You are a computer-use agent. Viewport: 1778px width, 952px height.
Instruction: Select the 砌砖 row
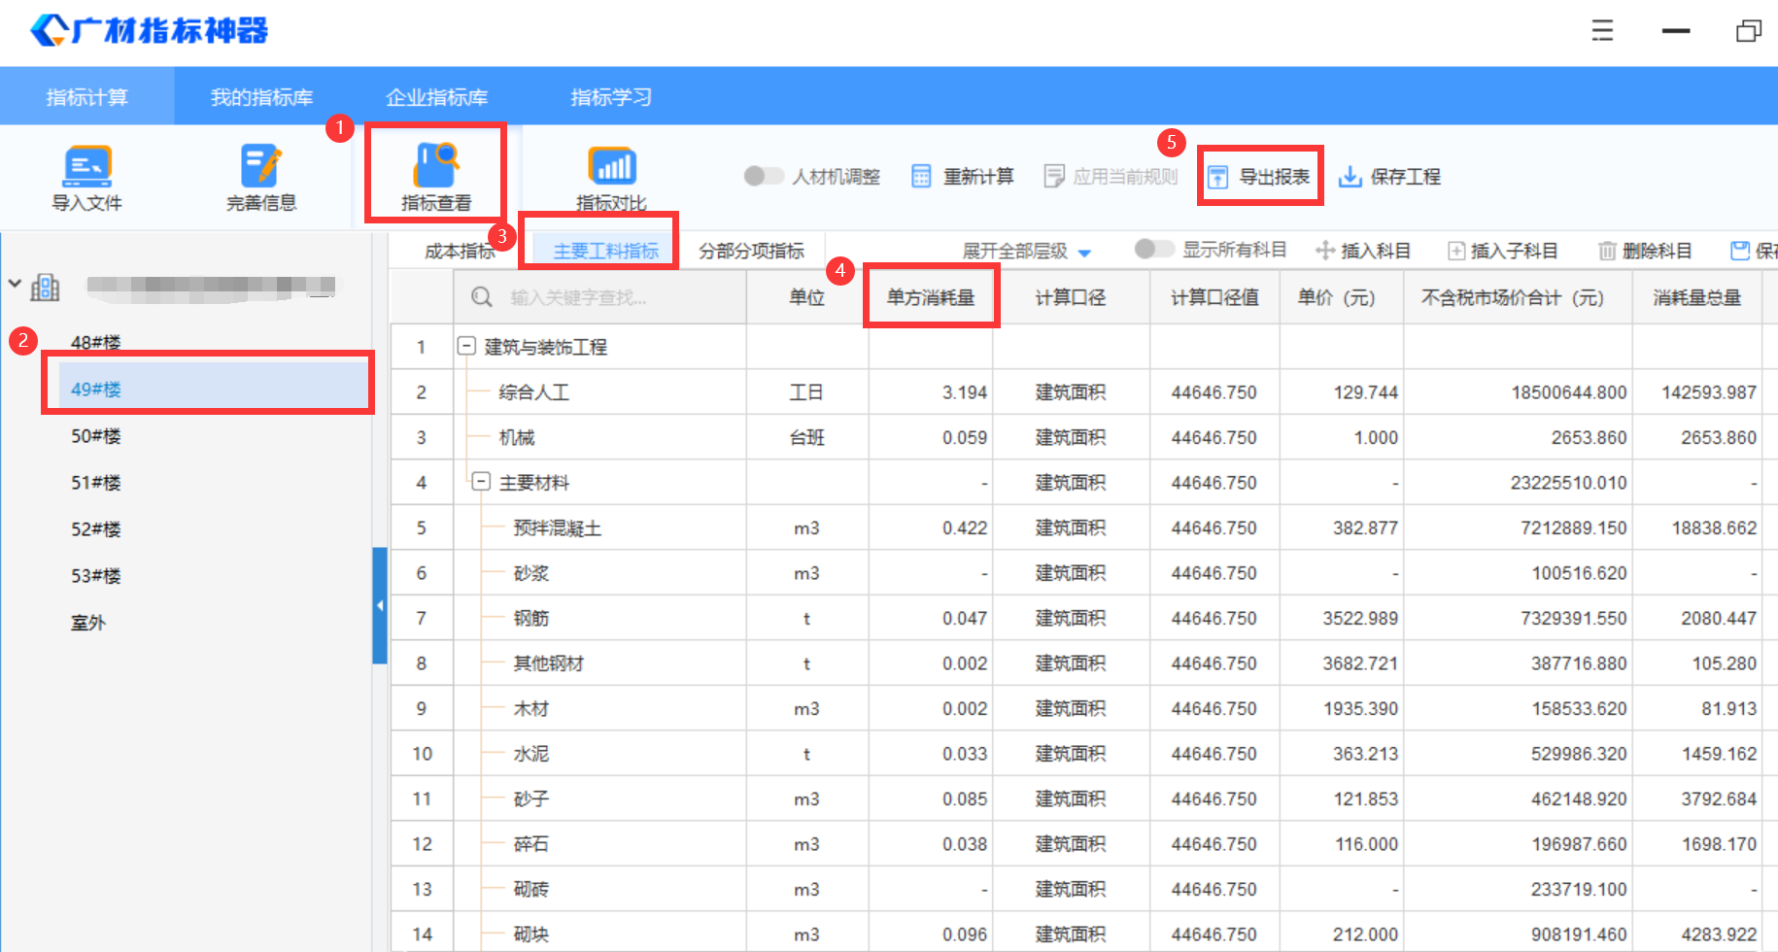click(1084, 889)
